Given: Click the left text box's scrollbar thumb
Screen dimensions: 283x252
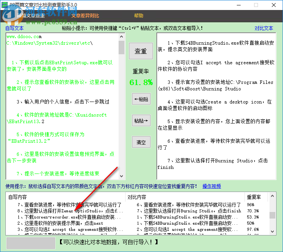Looking at the screenshot, I should pyautogui.click(x=121, y=47).
